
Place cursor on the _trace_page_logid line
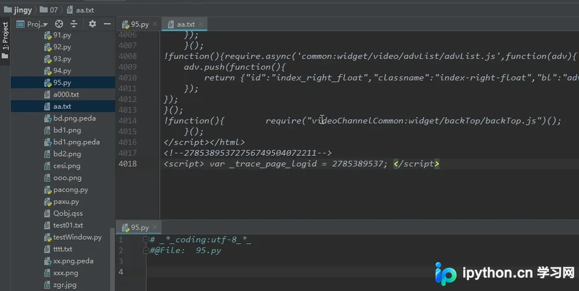(x=302, y=163)
